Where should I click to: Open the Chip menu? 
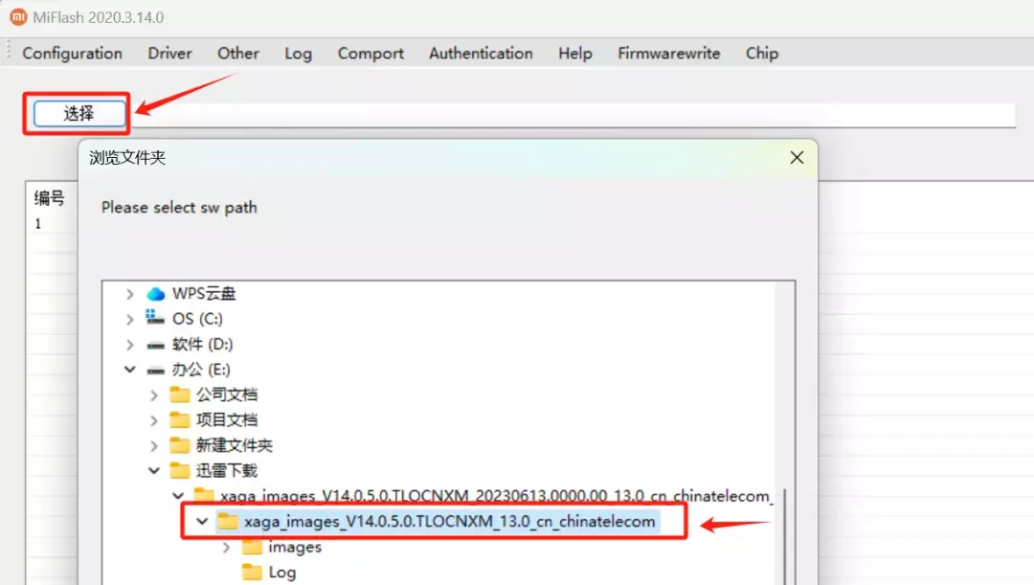[x=762, y=54]
